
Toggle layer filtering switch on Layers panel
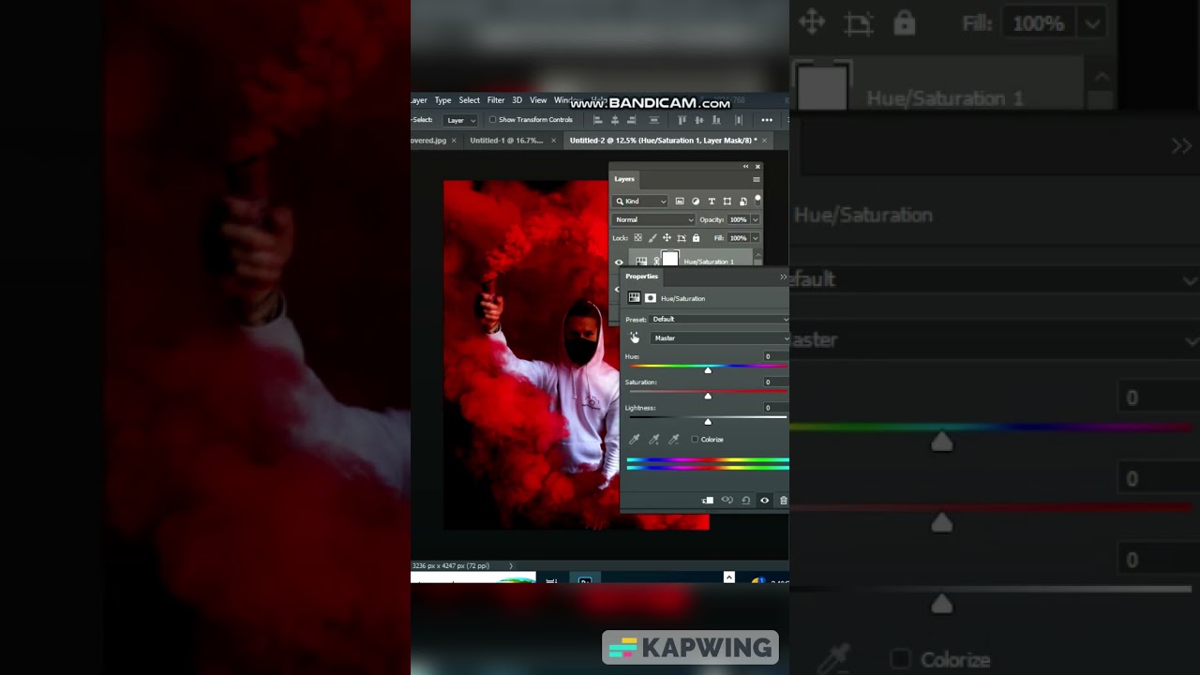coord(757,200)
